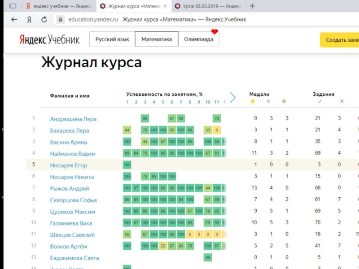Switch to the Урок 03.03.2019 browser tab

[x=209, y=6]
